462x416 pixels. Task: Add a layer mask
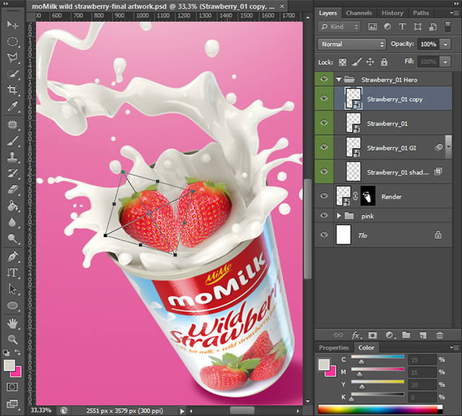click(x=372, y=335)
